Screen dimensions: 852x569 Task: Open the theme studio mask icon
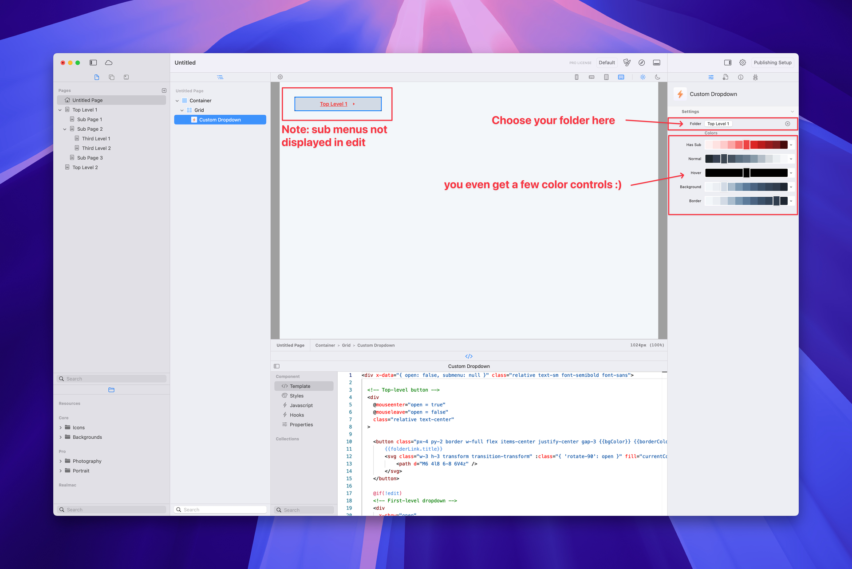coord(627,62)
